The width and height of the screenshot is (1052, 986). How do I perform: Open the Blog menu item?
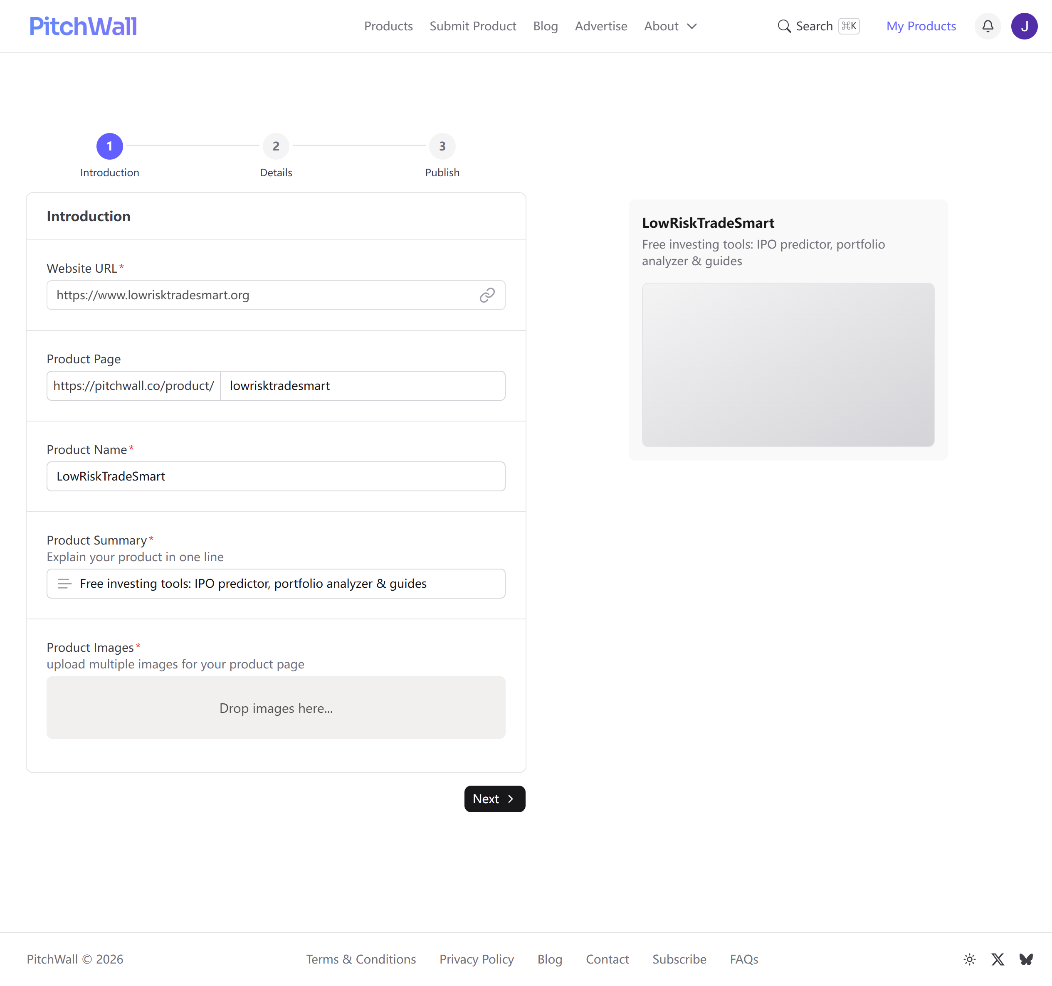click(545, 26)
